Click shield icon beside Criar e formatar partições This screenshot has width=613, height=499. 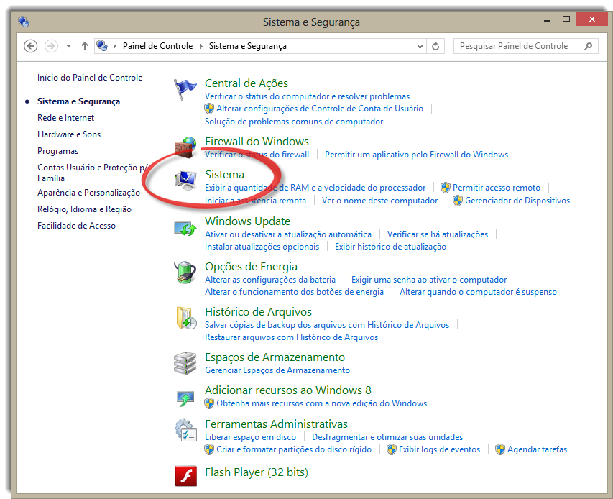209,449
